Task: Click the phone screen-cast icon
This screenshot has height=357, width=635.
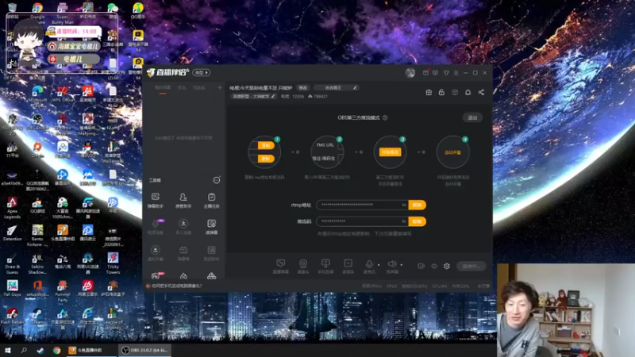Action: coord(325,266)
